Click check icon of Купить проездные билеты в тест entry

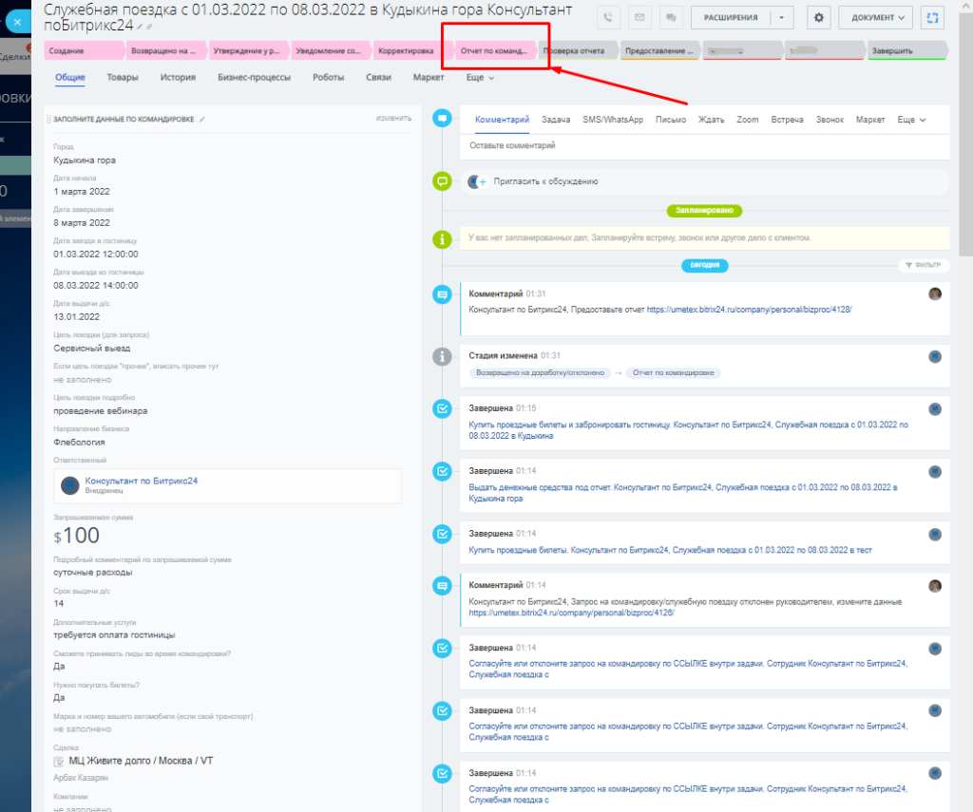442,534
